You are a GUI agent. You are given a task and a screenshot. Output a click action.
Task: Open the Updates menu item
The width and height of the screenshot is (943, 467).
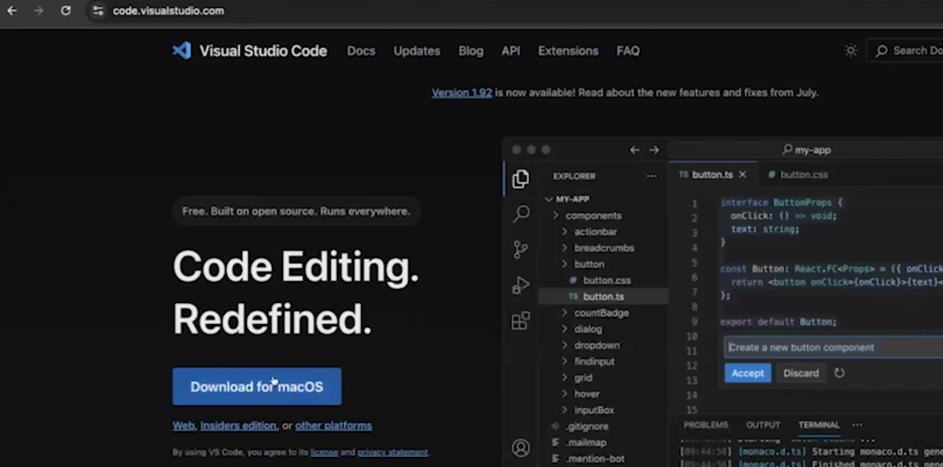pyautogui.click(x=416, y=51)
